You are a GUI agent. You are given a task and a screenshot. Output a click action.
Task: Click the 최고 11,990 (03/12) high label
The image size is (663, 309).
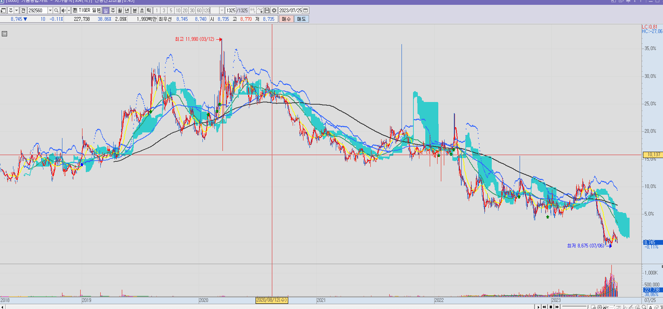pyautogui.click(x=195, y=39)
